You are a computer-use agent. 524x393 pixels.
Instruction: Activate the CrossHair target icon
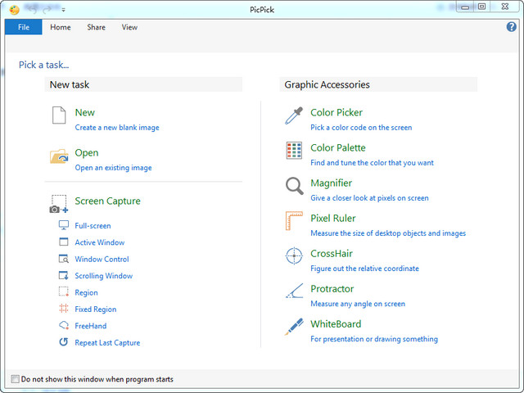click(294, 257)
